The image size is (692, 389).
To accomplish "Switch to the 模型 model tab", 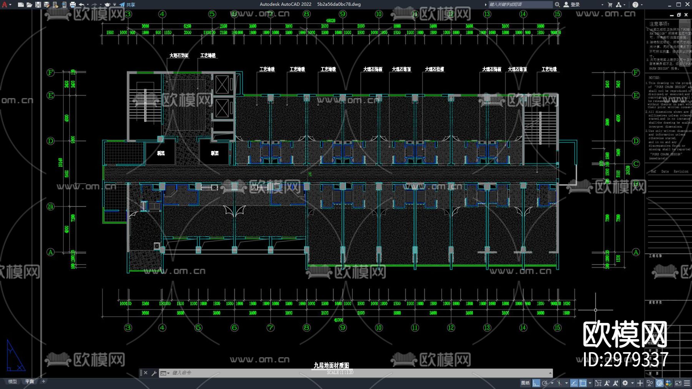I will coord(13,381).
